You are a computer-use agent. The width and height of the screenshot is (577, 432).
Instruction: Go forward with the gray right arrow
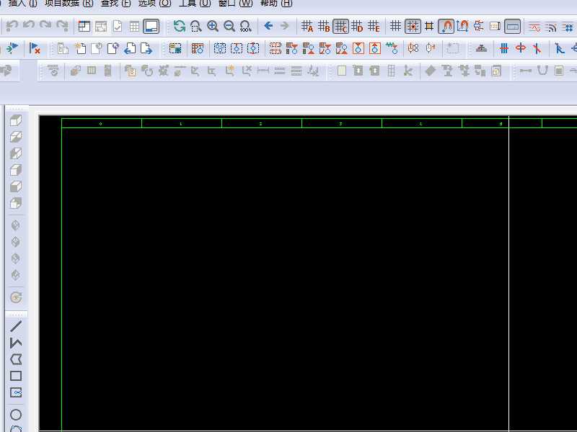click(x=285, y=26)
